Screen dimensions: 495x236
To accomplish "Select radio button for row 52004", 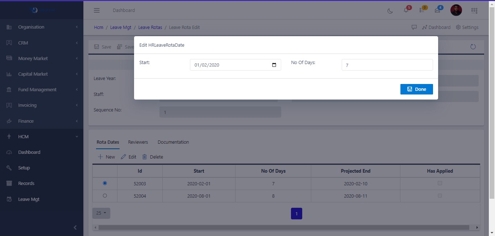I will (105, 195).
